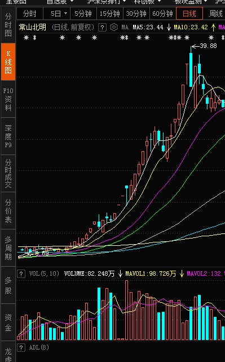
Task: Click the ADL(8) indicator name
Action: point(39,347)
